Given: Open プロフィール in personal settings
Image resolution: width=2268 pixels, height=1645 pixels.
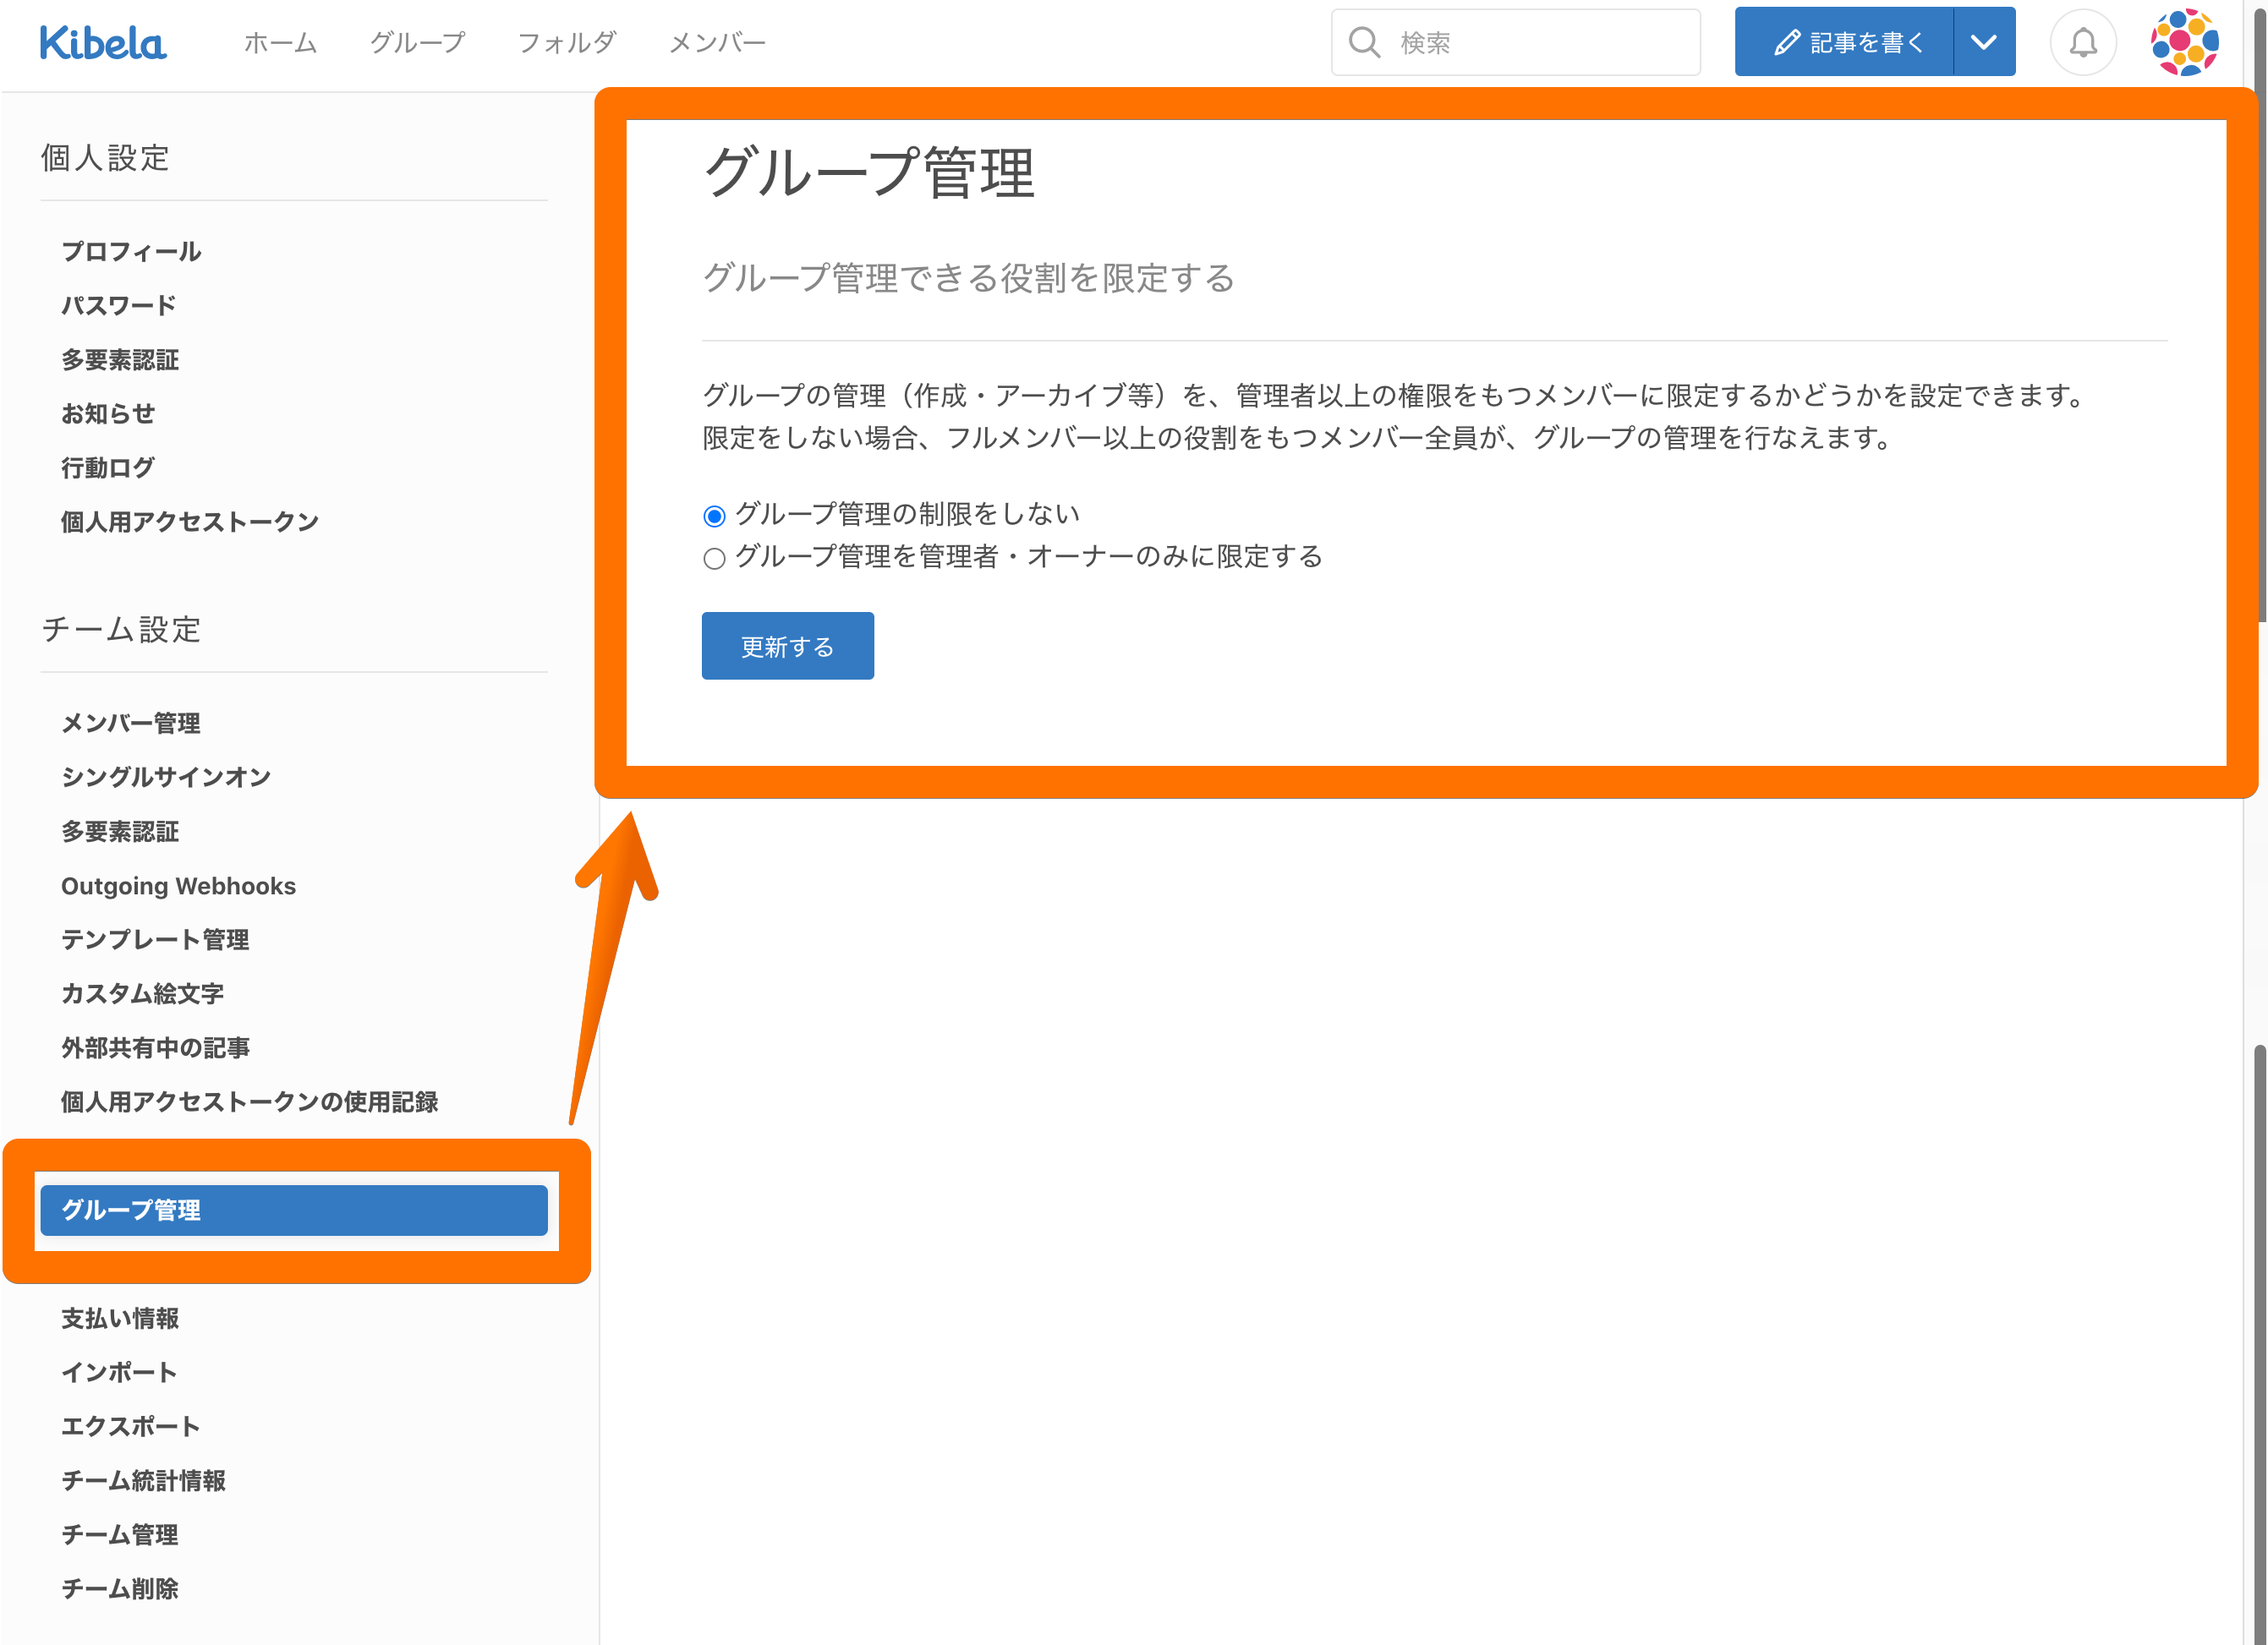Looking at the screenshot, I should point(131,252).
